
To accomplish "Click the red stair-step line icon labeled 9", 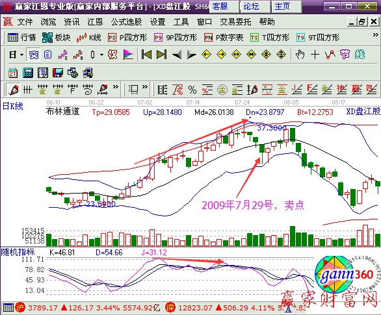I will [78, 55].
